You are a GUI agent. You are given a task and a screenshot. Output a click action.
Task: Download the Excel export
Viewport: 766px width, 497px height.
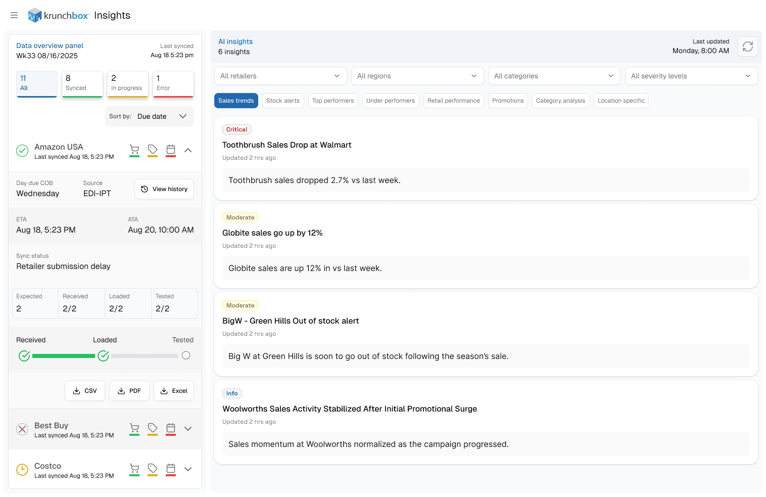pos(174,391)
